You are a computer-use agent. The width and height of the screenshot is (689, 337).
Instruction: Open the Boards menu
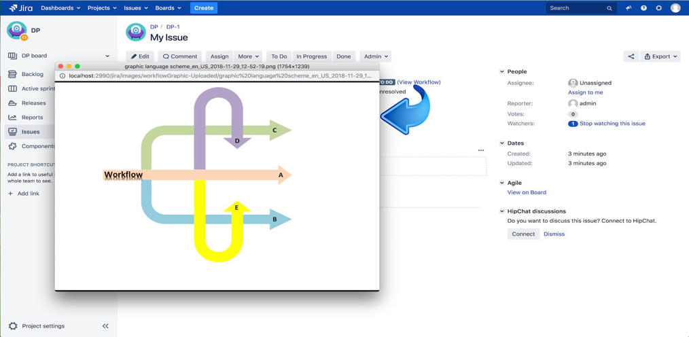point(169,8)
